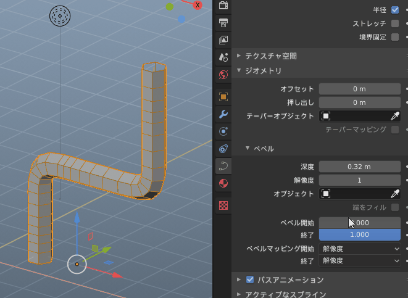
Task: Select the light object in the viewport
Action: 60,15
